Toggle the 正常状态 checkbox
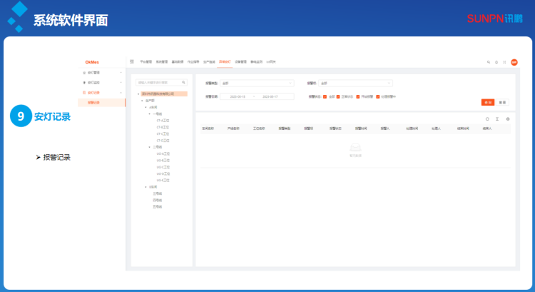Screen dimensions: 535x292 338,96
